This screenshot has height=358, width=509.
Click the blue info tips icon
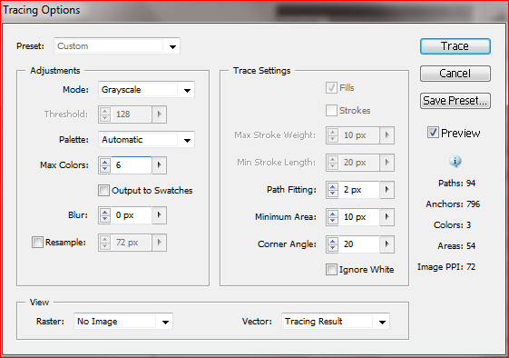click(455, 161)
